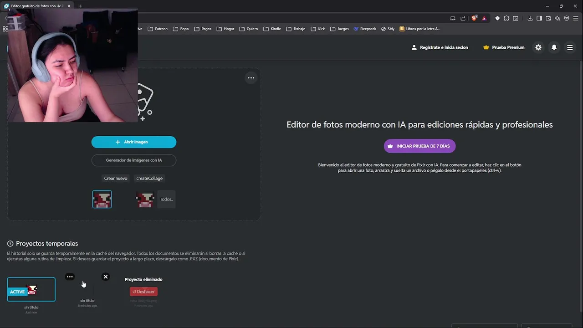Select the highlighted recent image thumbnail
Screen dimensions: 583x328
tap(102, 199)
